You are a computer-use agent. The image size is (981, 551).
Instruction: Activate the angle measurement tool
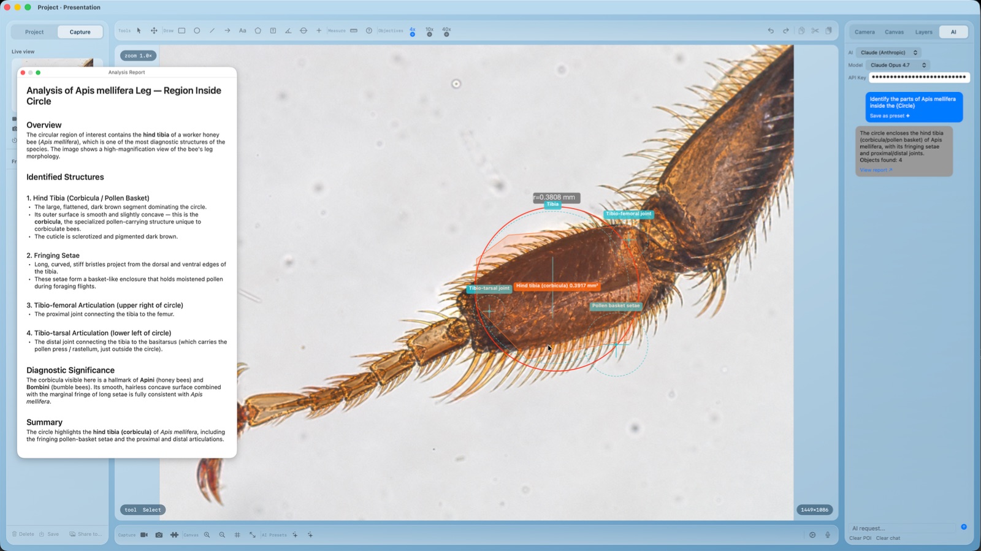(288, 31)
